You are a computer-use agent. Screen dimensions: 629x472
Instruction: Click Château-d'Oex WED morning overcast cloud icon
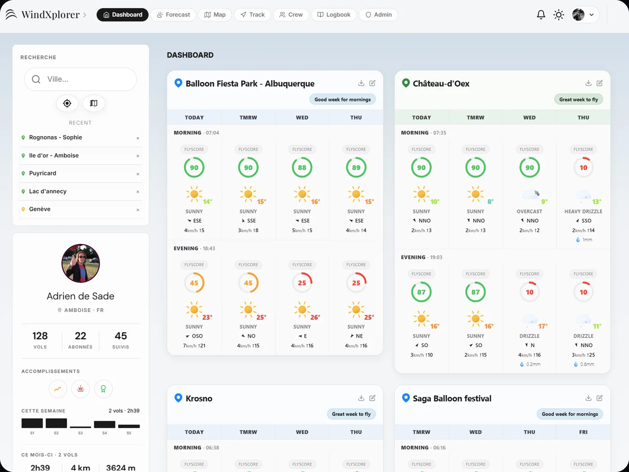(x=530, y=195)
